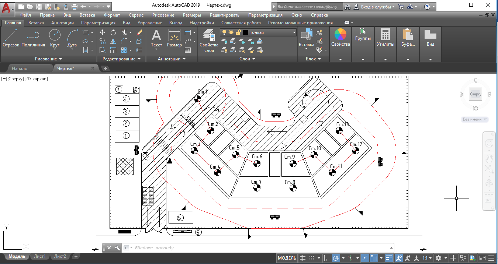Select the Отрезок line tool
The width and height of the screenshot is (498, 264).
click(x=11, y=38)
